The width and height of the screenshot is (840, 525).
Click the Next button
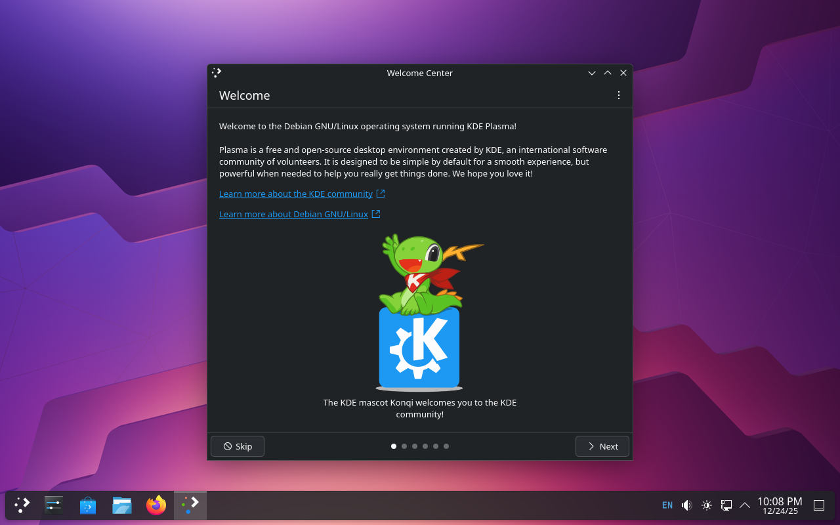point(602,446)
